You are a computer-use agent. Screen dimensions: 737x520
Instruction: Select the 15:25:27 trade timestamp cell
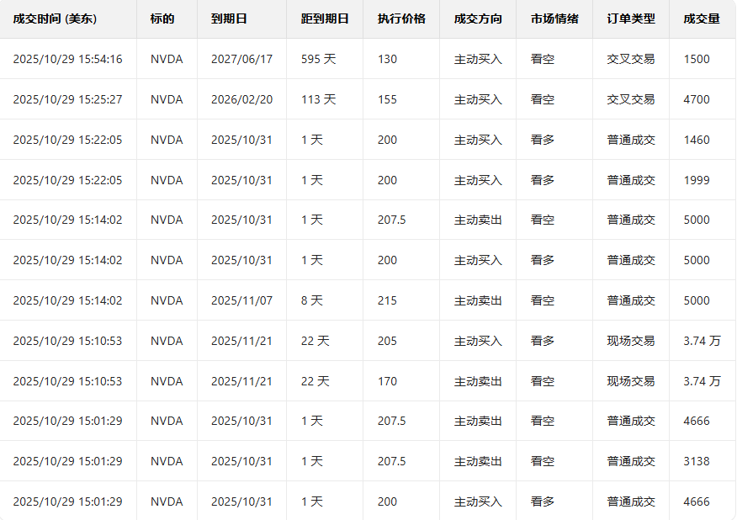pyautogui.click(x=67, y=99)
